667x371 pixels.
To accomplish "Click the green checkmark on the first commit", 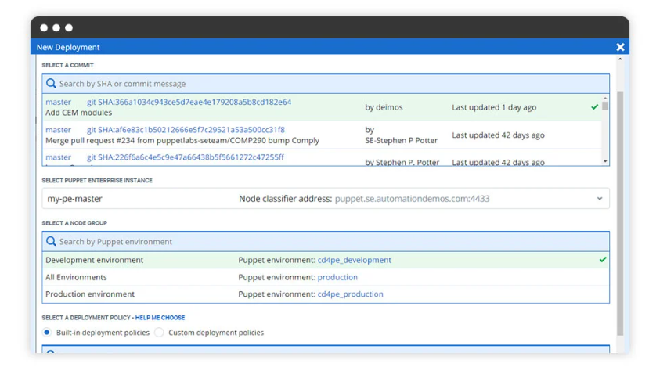I will point(594,107).
